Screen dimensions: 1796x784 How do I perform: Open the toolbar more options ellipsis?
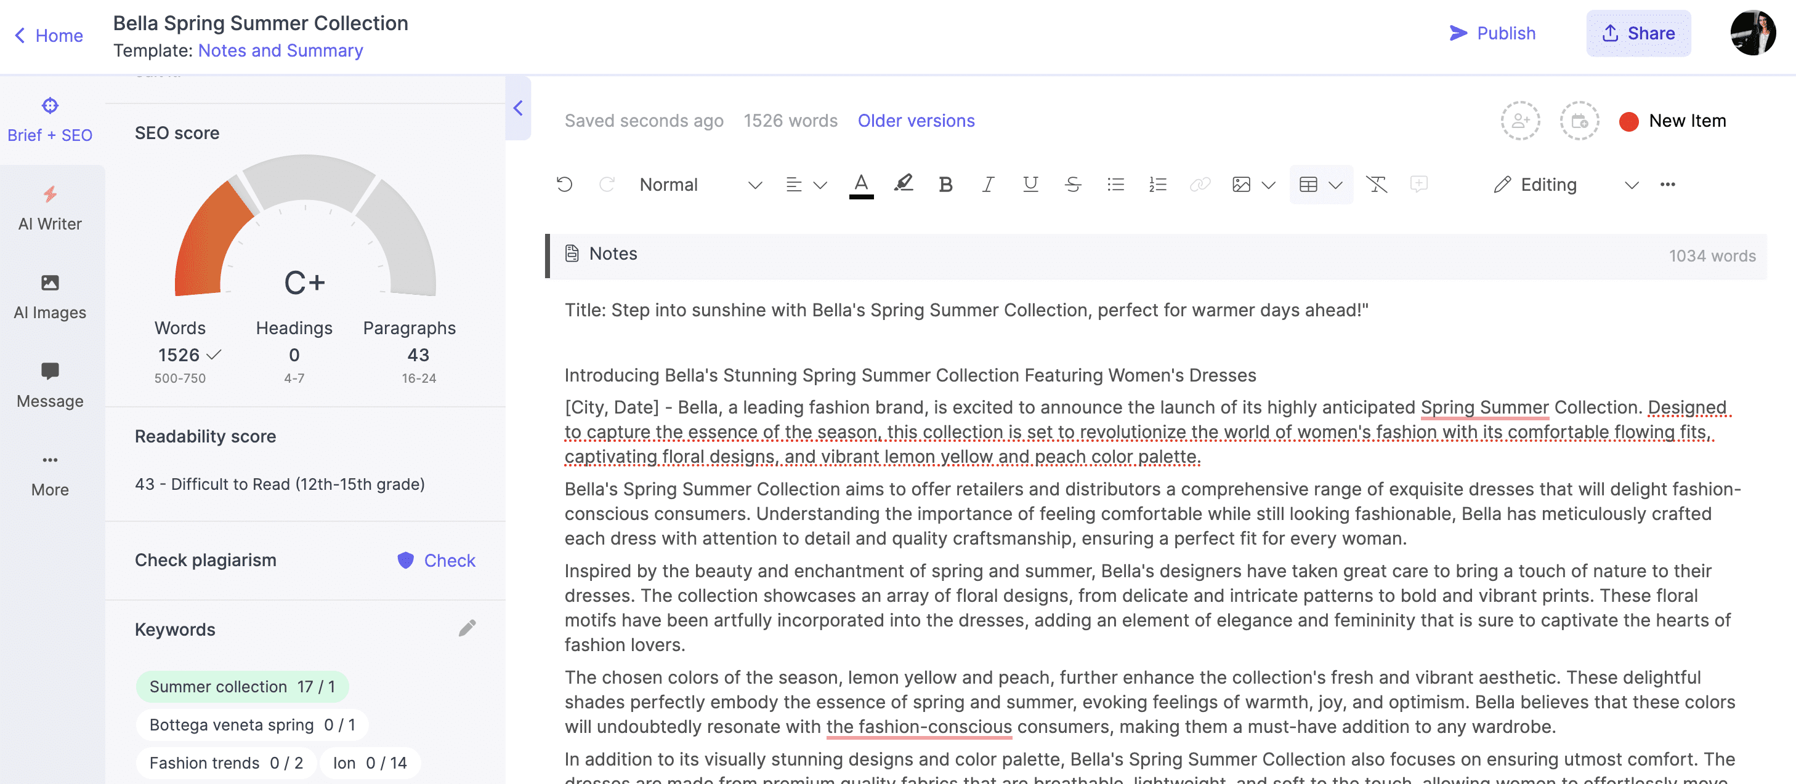pos(1667,185)
